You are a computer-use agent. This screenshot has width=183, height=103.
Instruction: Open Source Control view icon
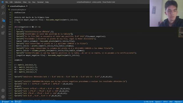(3, 20)
